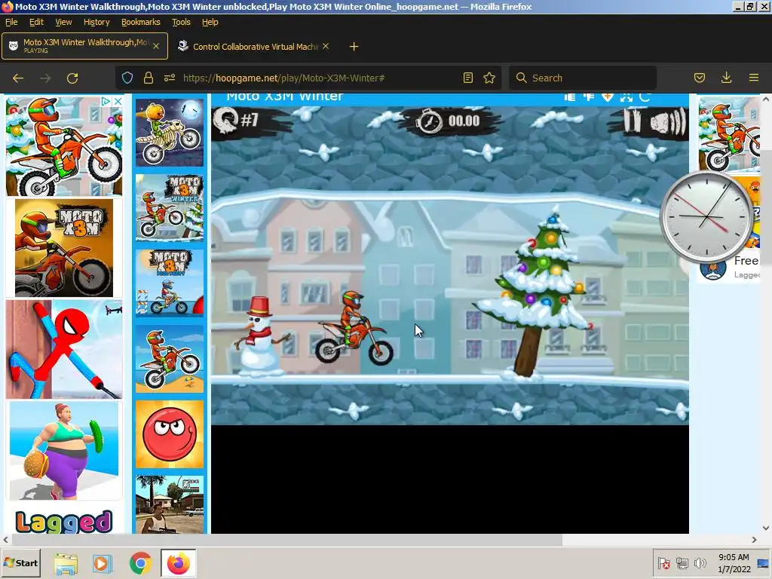Open the Windows Start menu

pos(20,562)
